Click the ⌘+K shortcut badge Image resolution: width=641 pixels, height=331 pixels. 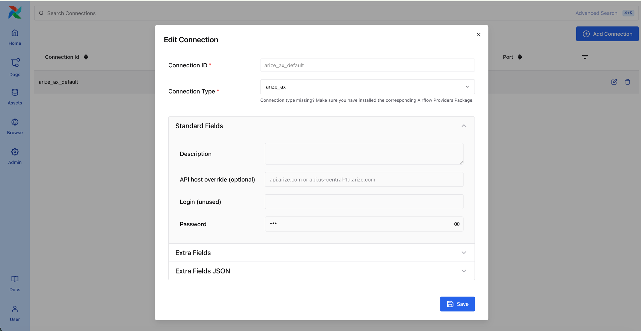coord(628,13)
